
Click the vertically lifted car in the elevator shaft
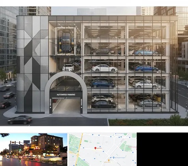click(x=66, y=41)
